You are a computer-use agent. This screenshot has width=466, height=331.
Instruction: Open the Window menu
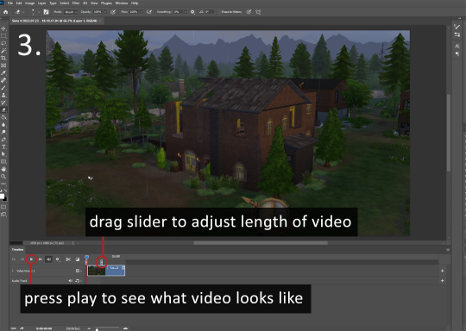point(122,3)
